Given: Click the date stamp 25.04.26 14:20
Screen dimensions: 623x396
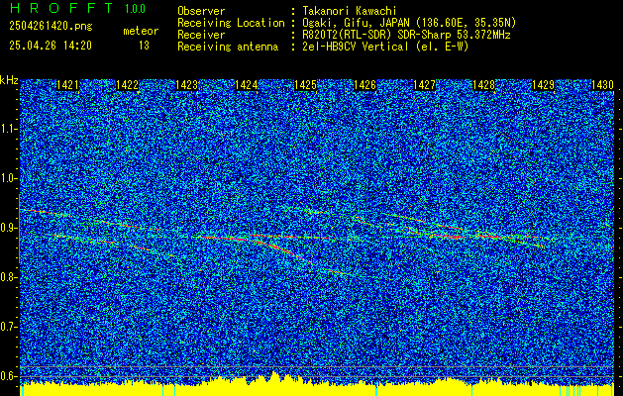Looking at the screenshot, I should pyautogui.click(x=51, y=46).
